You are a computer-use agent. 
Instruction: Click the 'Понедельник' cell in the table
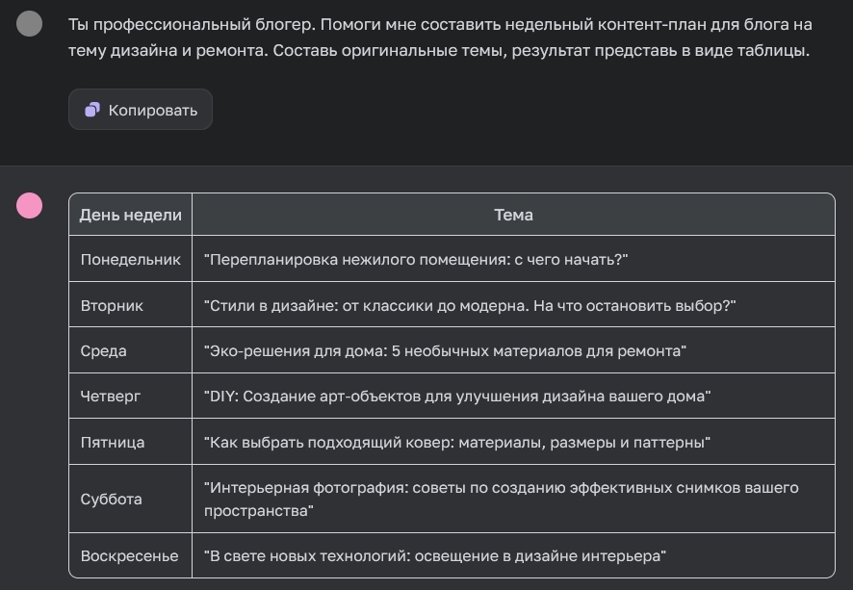coord(128,260)
